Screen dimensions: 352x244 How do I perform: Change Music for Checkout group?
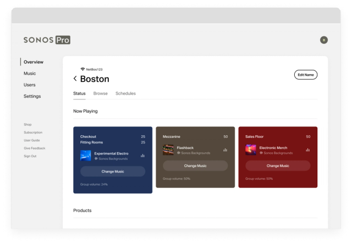(x=113, y=171)
